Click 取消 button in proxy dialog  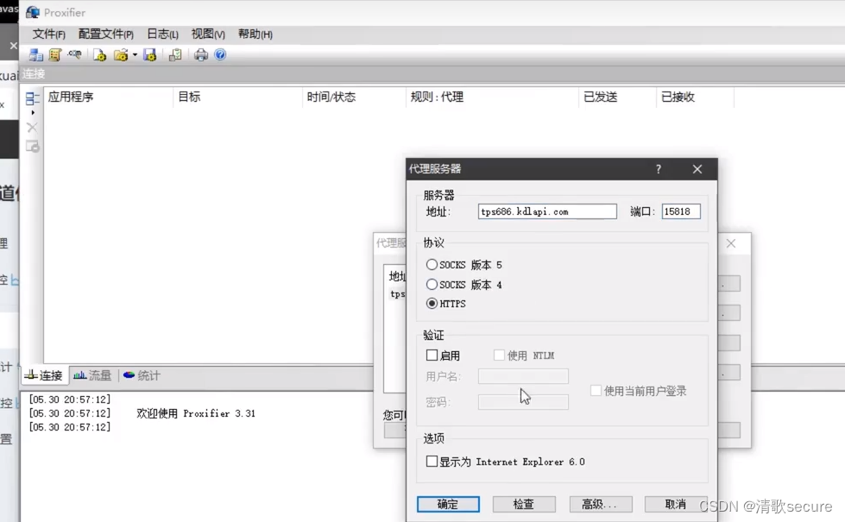coord(676,504)
